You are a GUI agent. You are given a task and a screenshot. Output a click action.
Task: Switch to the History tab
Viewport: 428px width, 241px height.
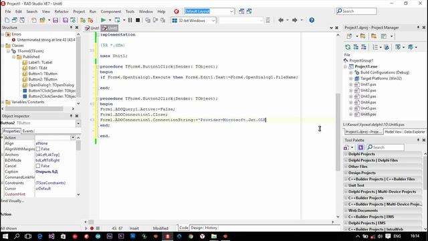coord(211,228)
